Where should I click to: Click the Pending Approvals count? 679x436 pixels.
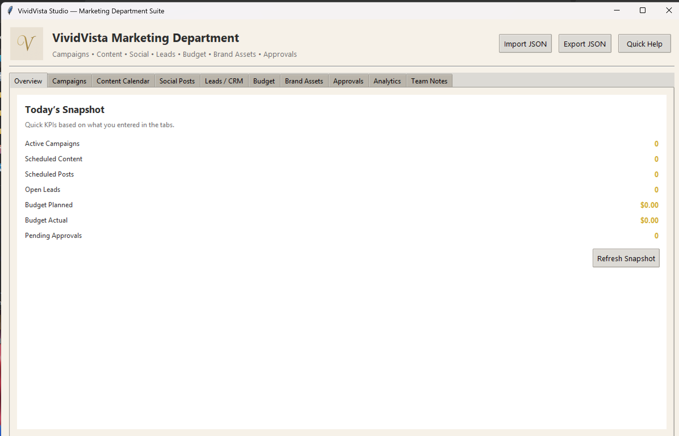[656, 236]
